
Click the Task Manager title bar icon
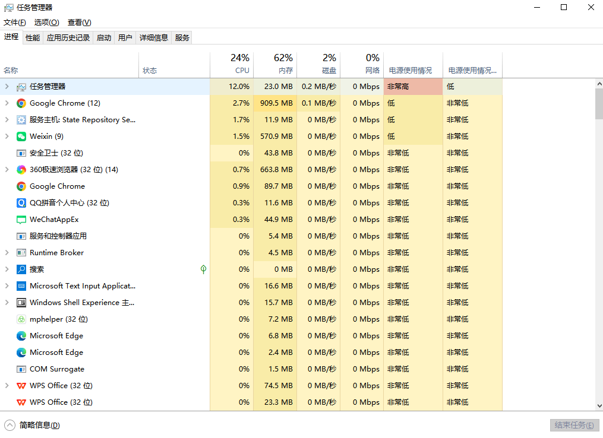pos(8,8)
